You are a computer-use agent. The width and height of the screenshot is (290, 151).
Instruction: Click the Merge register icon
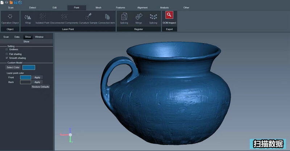pyautogui.click(x=138, y=17)
